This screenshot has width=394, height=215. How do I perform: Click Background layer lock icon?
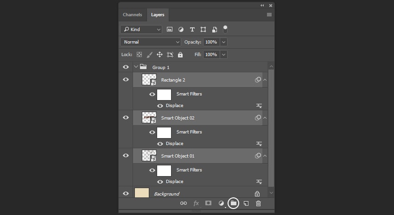[x=257, y=194]
